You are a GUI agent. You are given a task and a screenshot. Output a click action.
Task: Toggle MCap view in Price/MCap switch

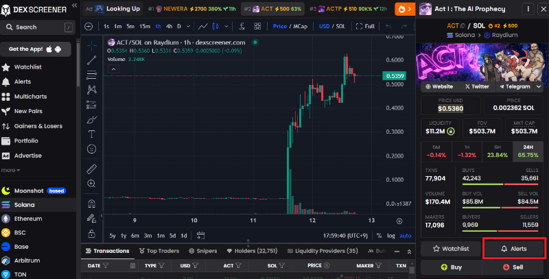point(300,26)
